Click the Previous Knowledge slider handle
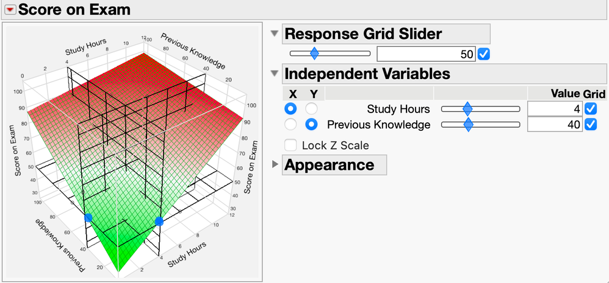This screenshot has width=609, height=283. (469, 125)
